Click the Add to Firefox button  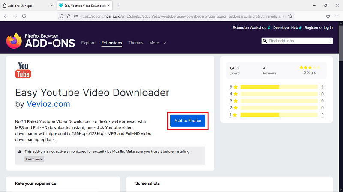tap(188, 121)
